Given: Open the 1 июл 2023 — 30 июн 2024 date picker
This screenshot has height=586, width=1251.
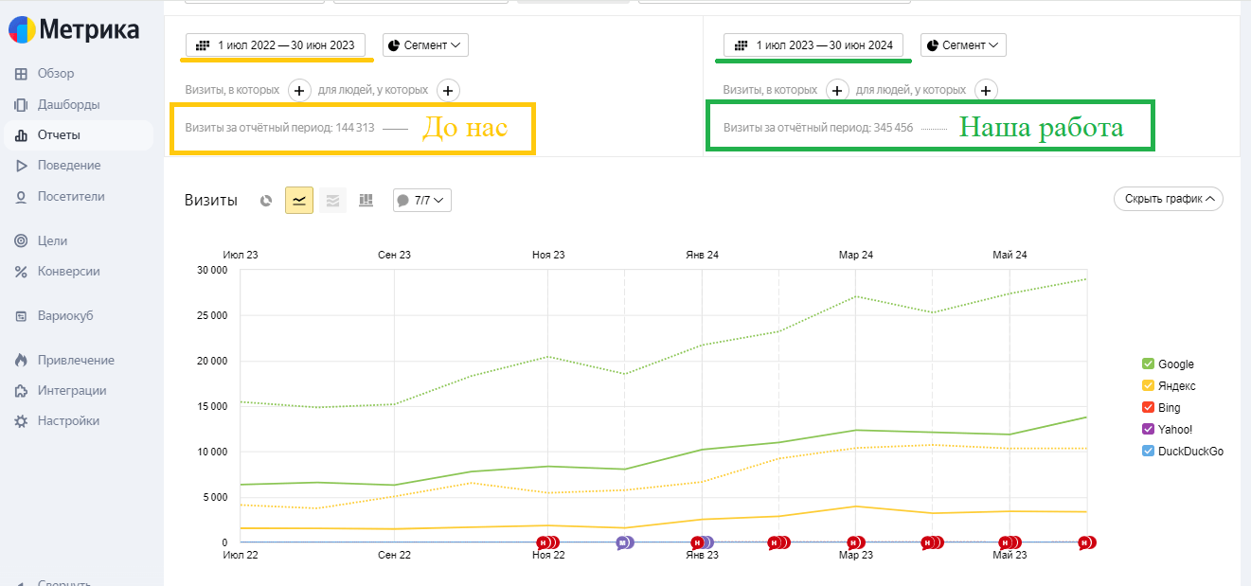Looking at the screenshot, I should coord(813,44).
